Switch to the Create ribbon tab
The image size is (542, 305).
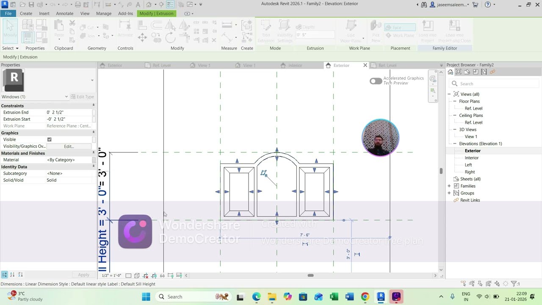(x=26, y=14)
